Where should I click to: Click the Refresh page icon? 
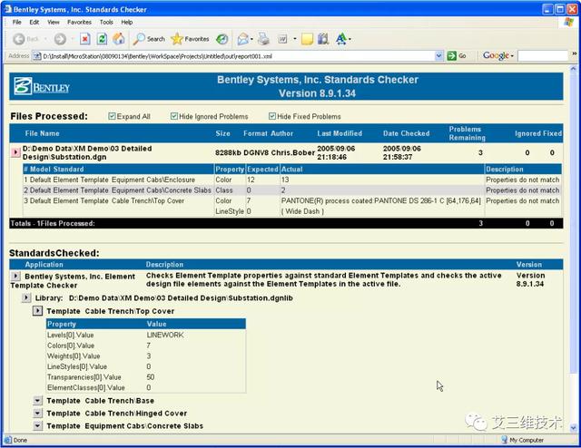tap(102, 39)
